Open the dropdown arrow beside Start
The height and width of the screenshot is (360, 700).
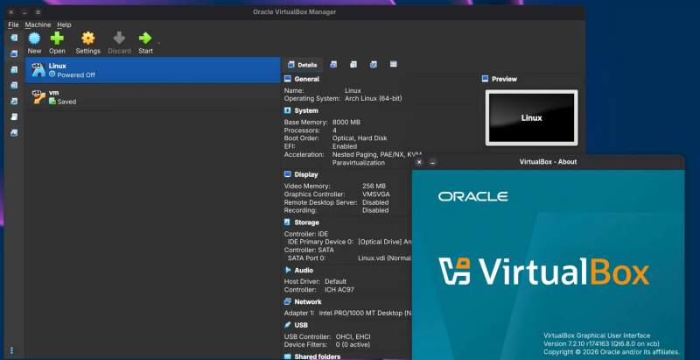[158, 43]
